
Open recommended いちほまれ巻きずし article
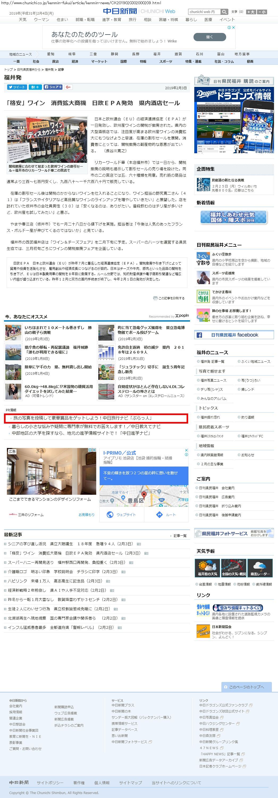(x=58, y=330)
